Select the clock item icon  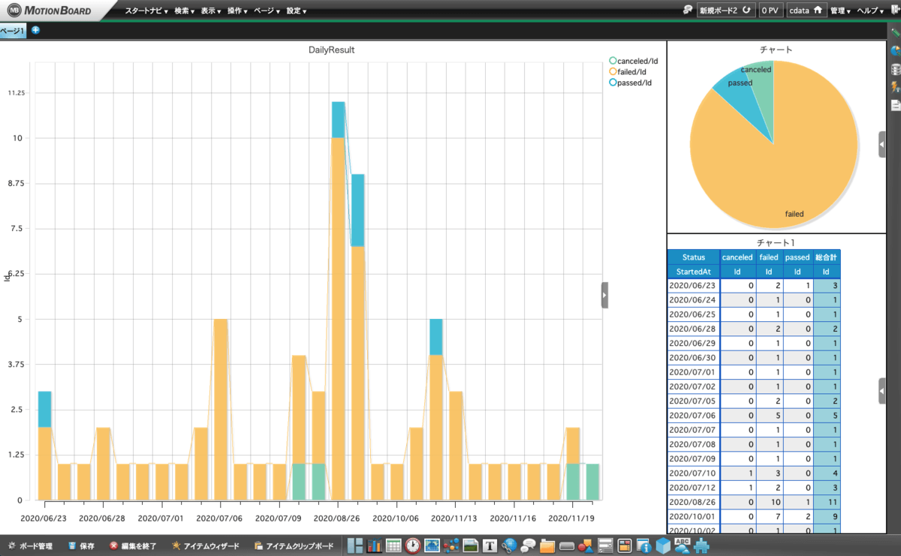click(413, 545)
